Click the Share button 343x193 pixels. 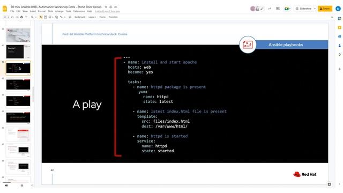[325, 9]
